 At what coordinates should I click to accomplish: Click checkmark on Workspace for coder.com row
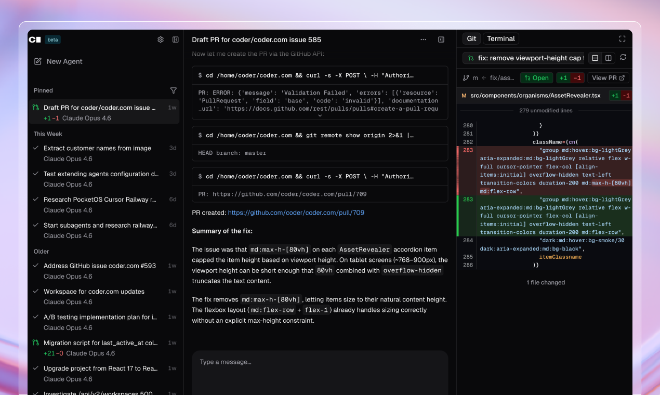pos(36,292)
